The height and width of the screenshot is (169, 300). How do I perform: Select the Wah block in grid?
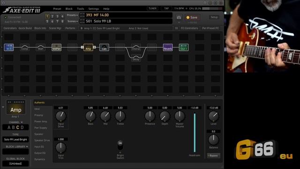[41, 47]
